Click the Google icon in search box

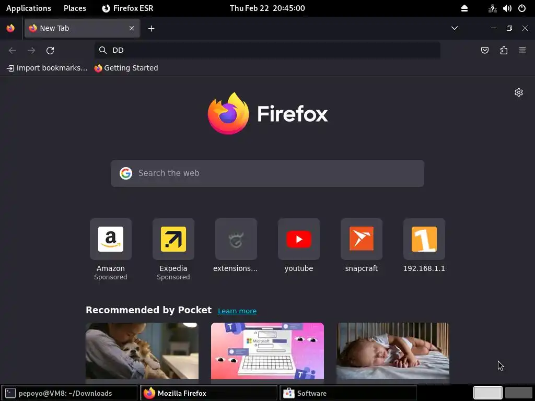tap(126, 173)
